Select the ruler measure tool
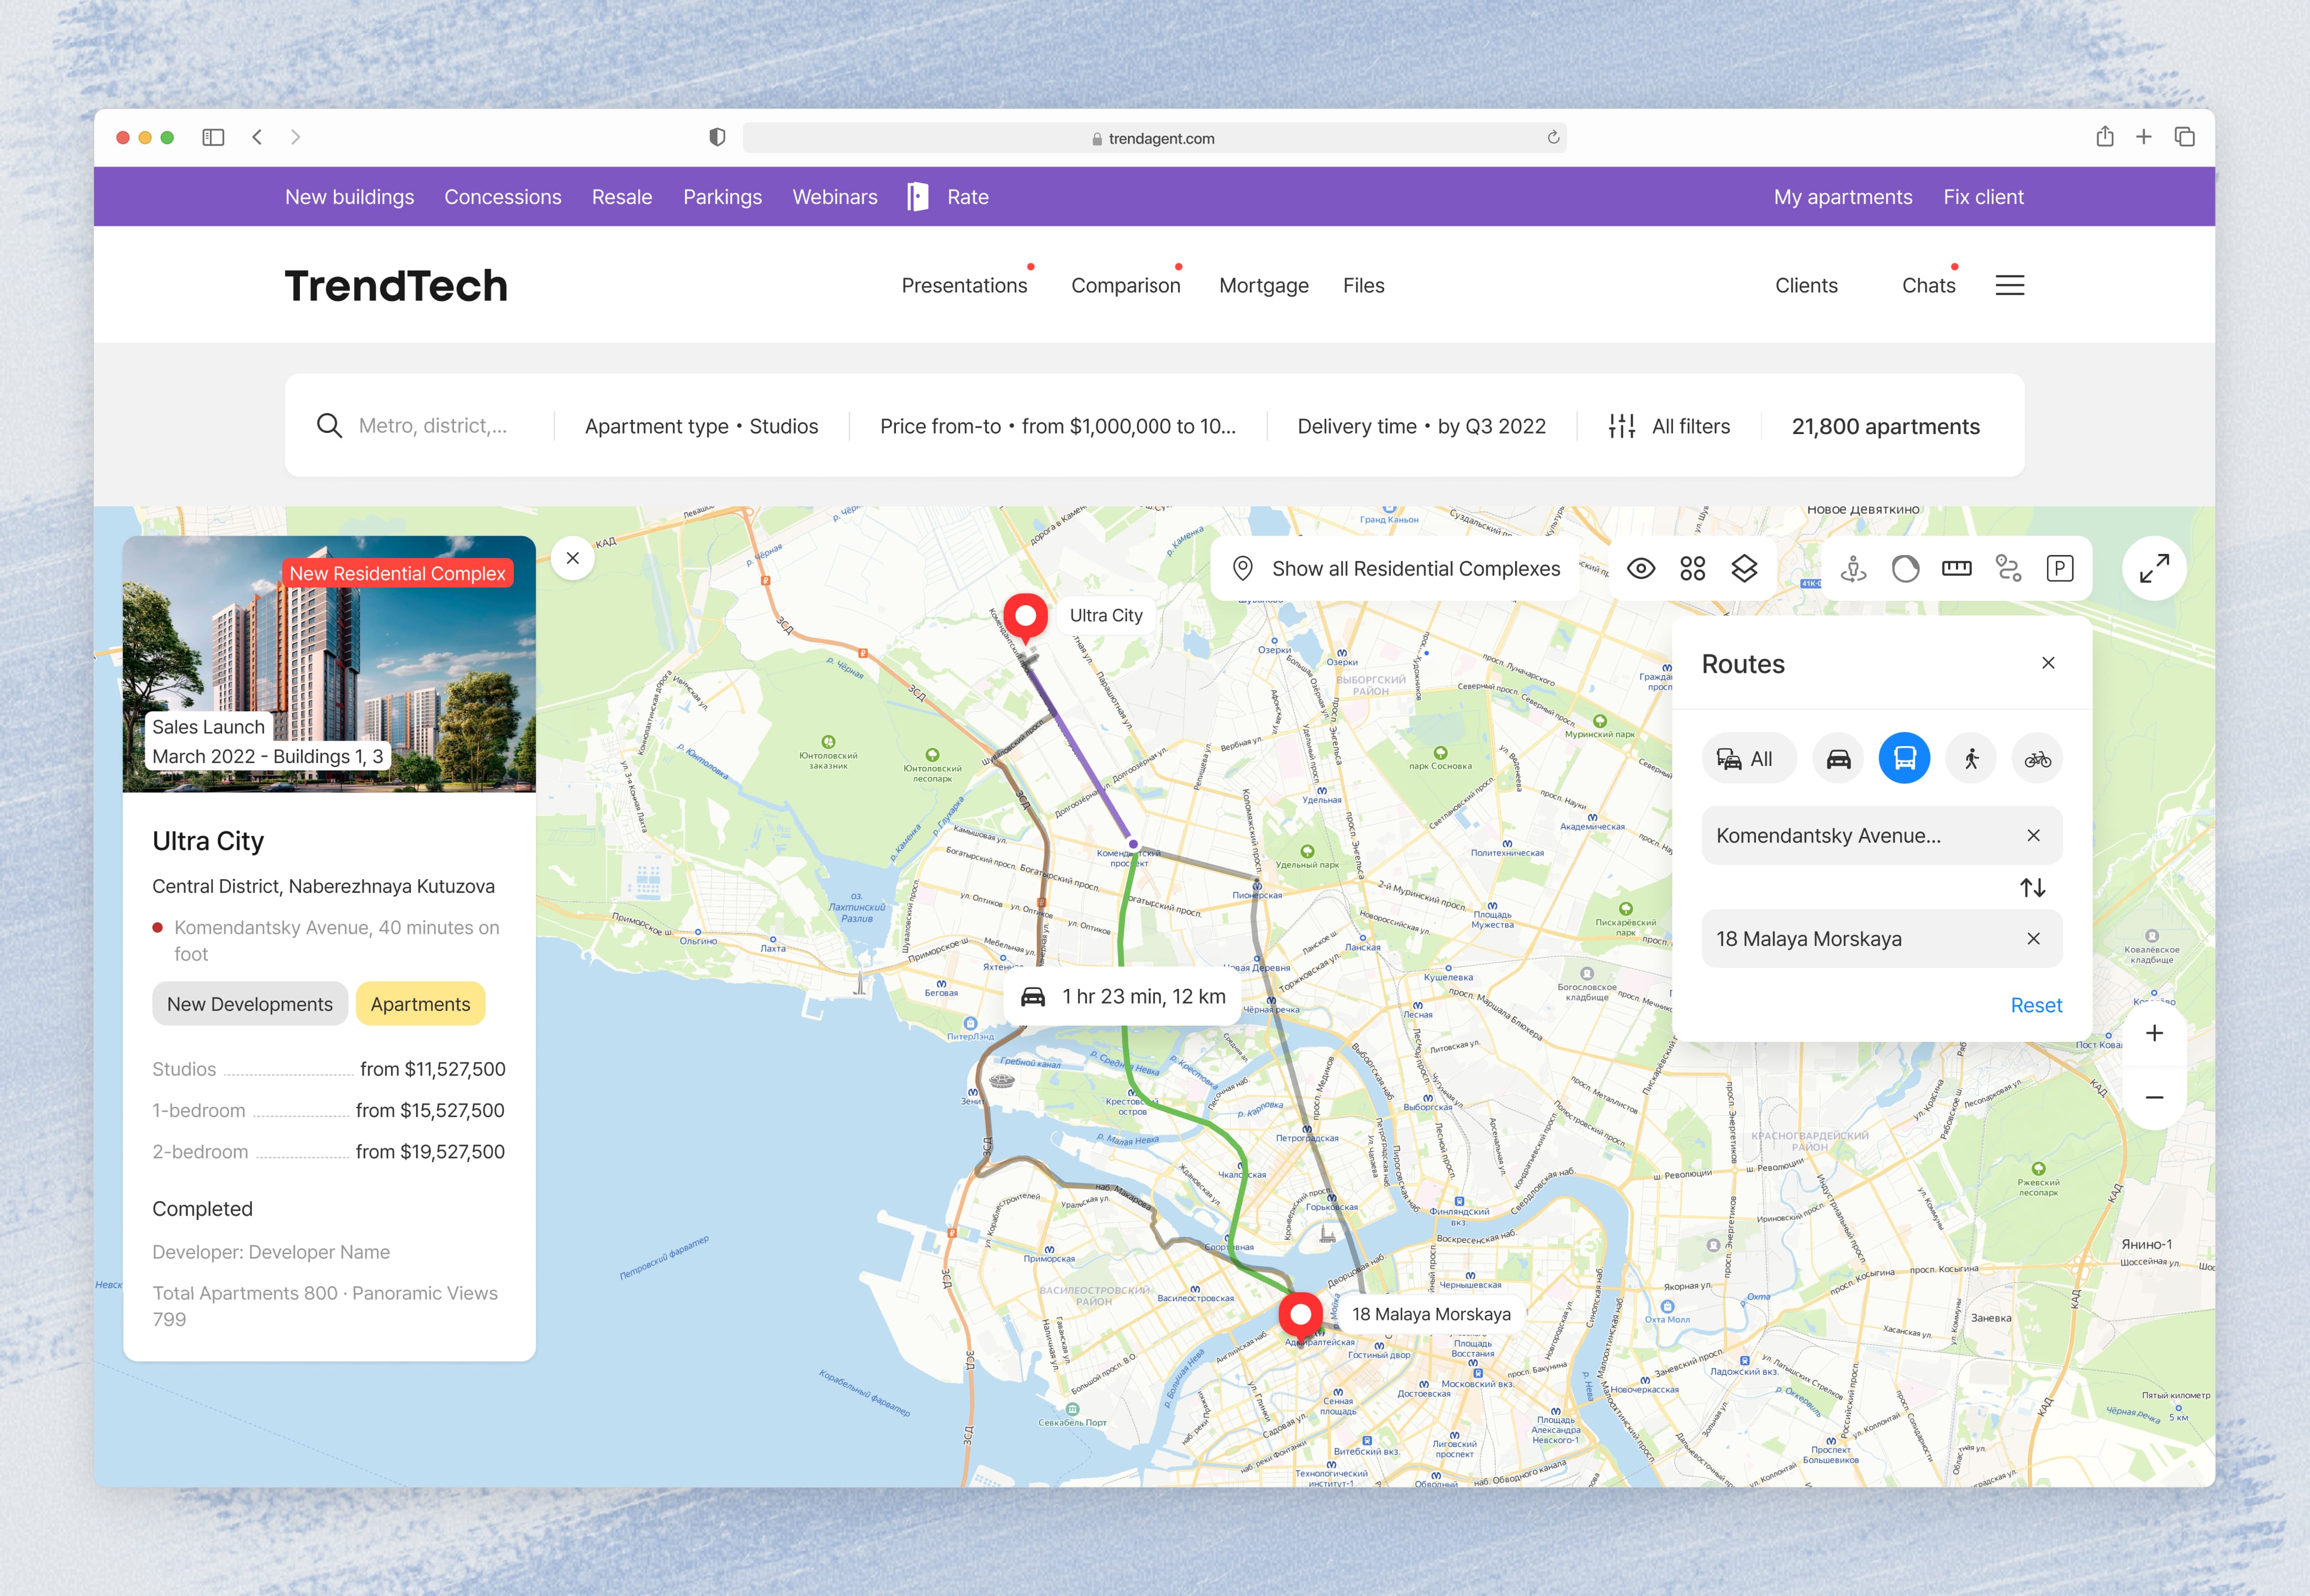Image resolution: width=2310 pixels, height=1596 pixels. (x=1956, y=569)
